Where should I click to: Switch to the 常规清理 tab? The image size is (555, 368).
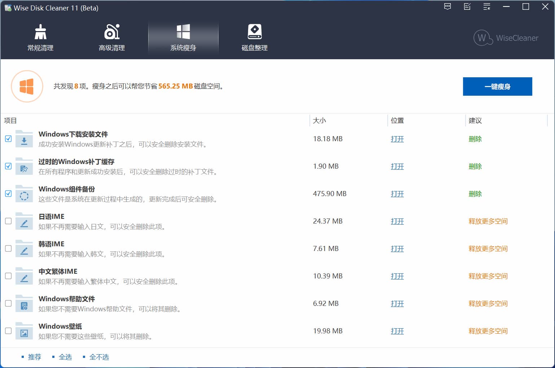pos(40,38)
